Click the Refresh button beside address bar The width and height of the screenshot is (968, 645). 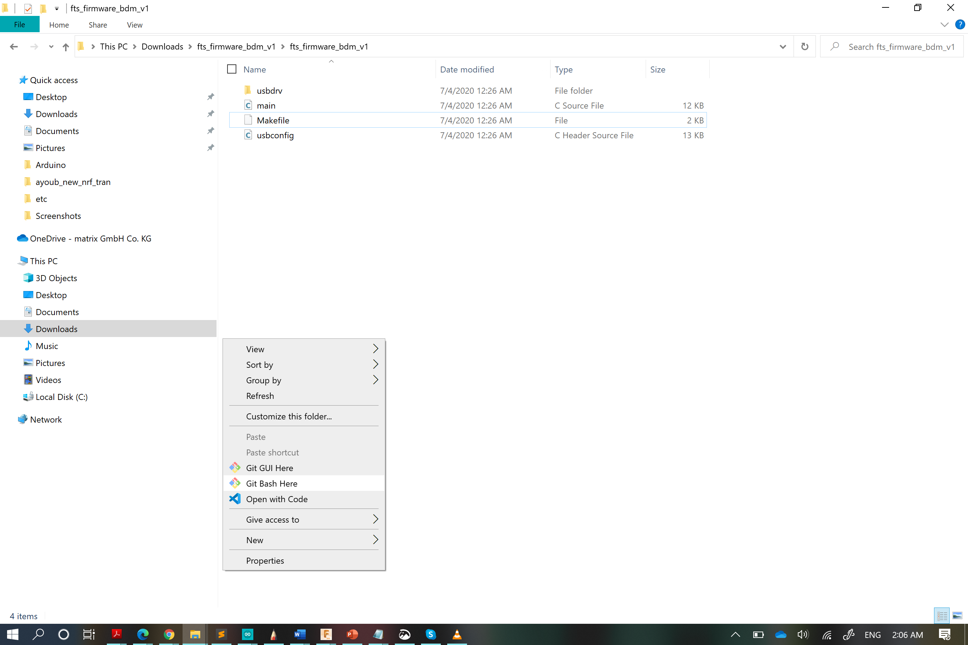pyautogui.click(x=804, y=46)
